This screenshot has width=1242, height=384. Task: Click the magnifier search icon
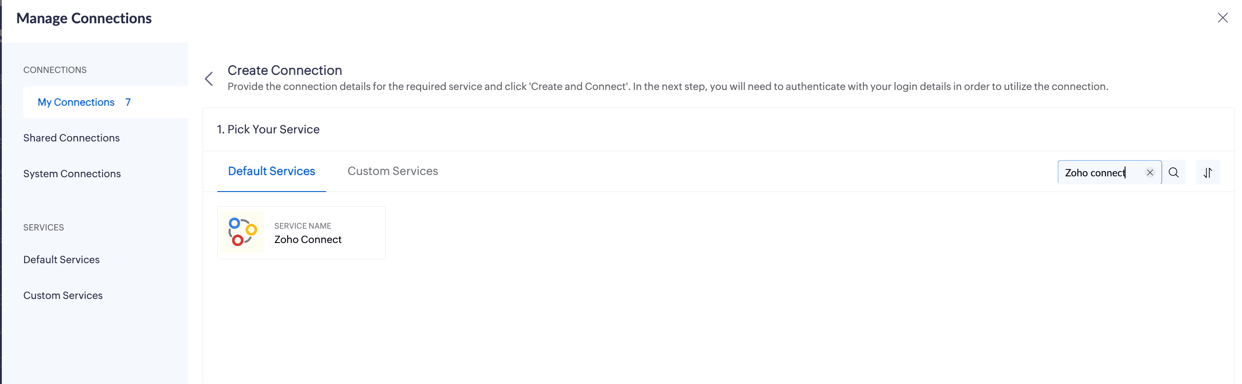tap(1173, 172)
